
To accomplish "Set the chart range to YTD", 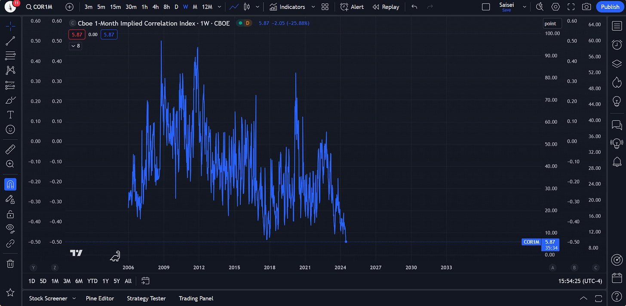I will point(92,281).
